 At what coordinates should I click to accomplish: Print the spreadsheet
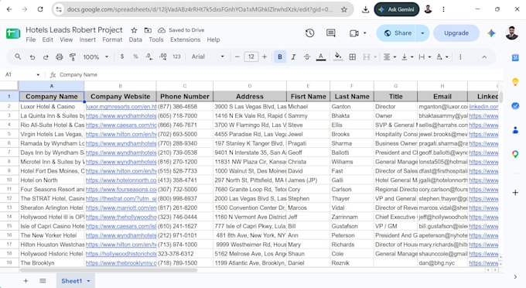[60, 57]
